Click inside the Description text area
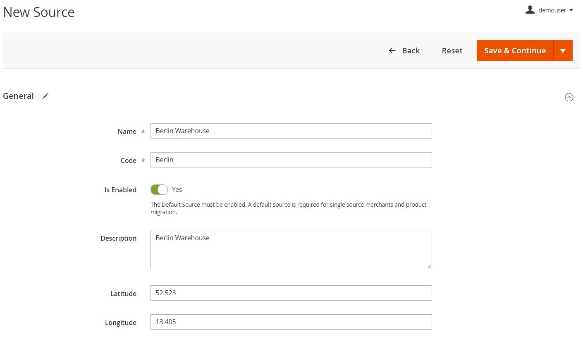Viewport: 583px width, 337px height. [x=291, y=249]
